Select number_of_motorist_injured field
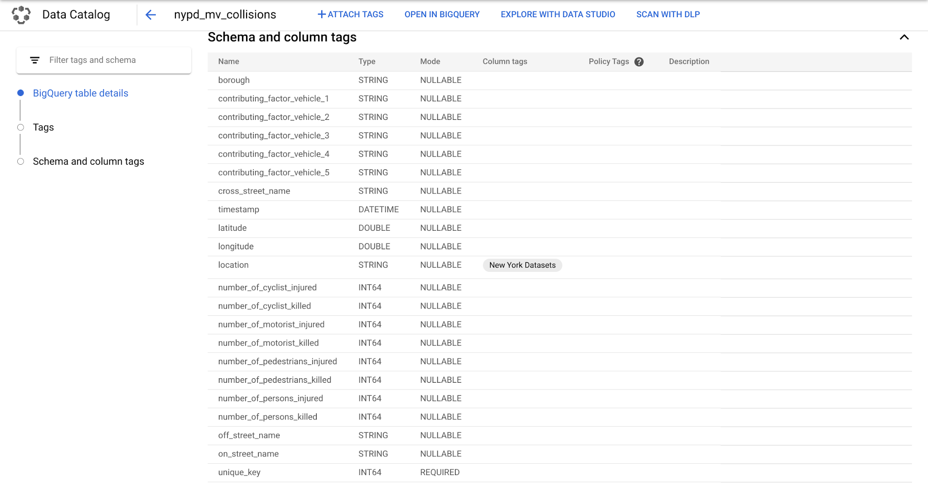This screenshot has height=485, width=928. (271, 325)
